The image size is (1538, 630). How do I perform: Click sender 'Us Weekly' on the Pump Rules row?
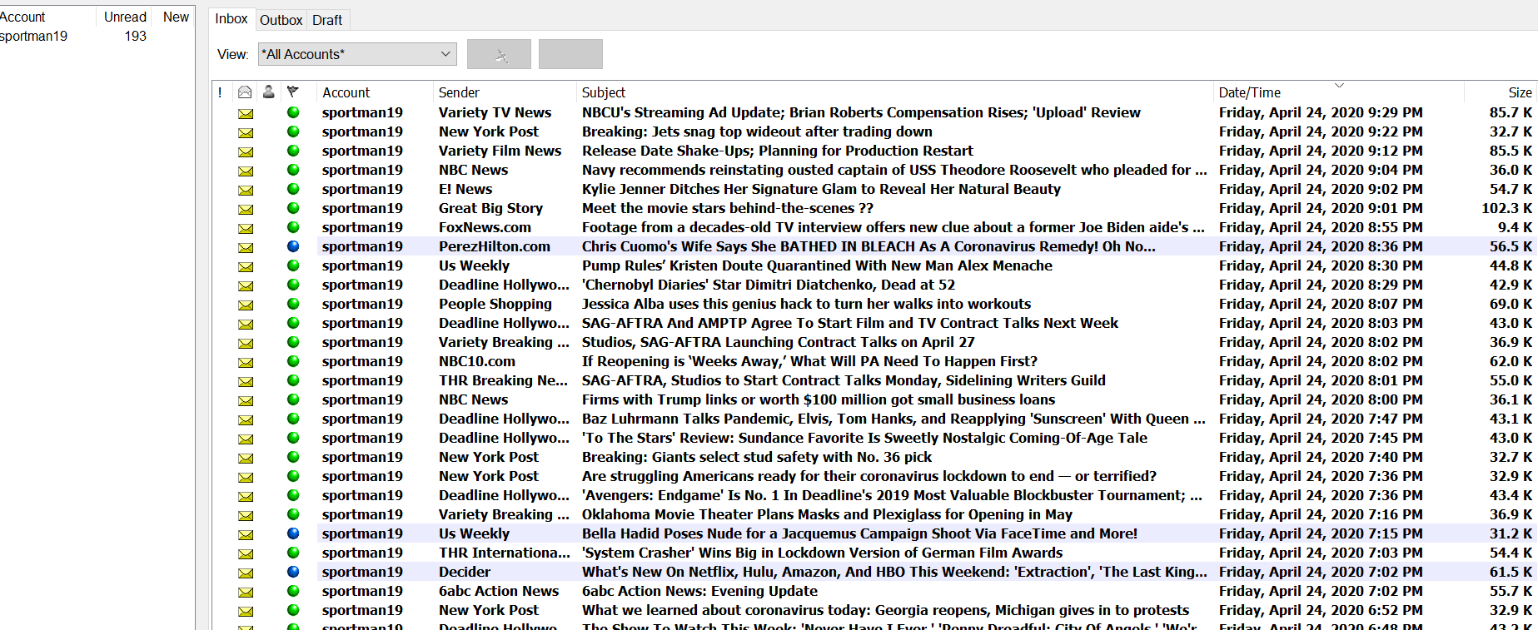point(474,265)
